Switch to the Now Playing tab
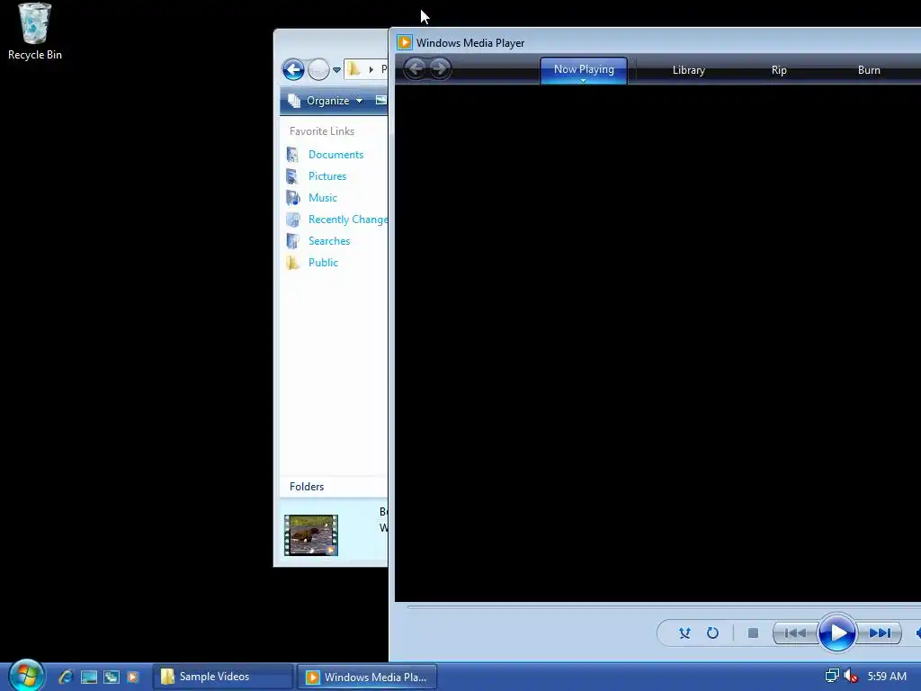921x691 pixels. pos(584,70)
